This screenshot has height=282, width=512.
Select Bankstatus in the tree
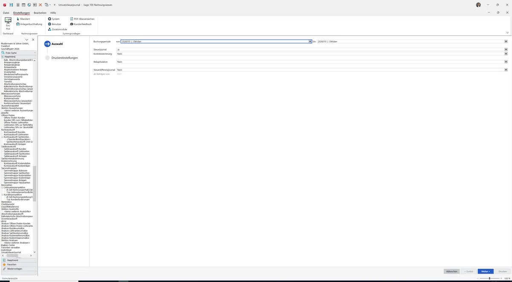pos(6,202)
